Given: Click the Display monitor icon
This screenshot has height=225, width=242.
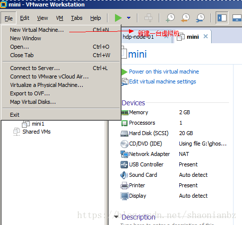Looking at the screenshot, I should [x=124, y=196].
